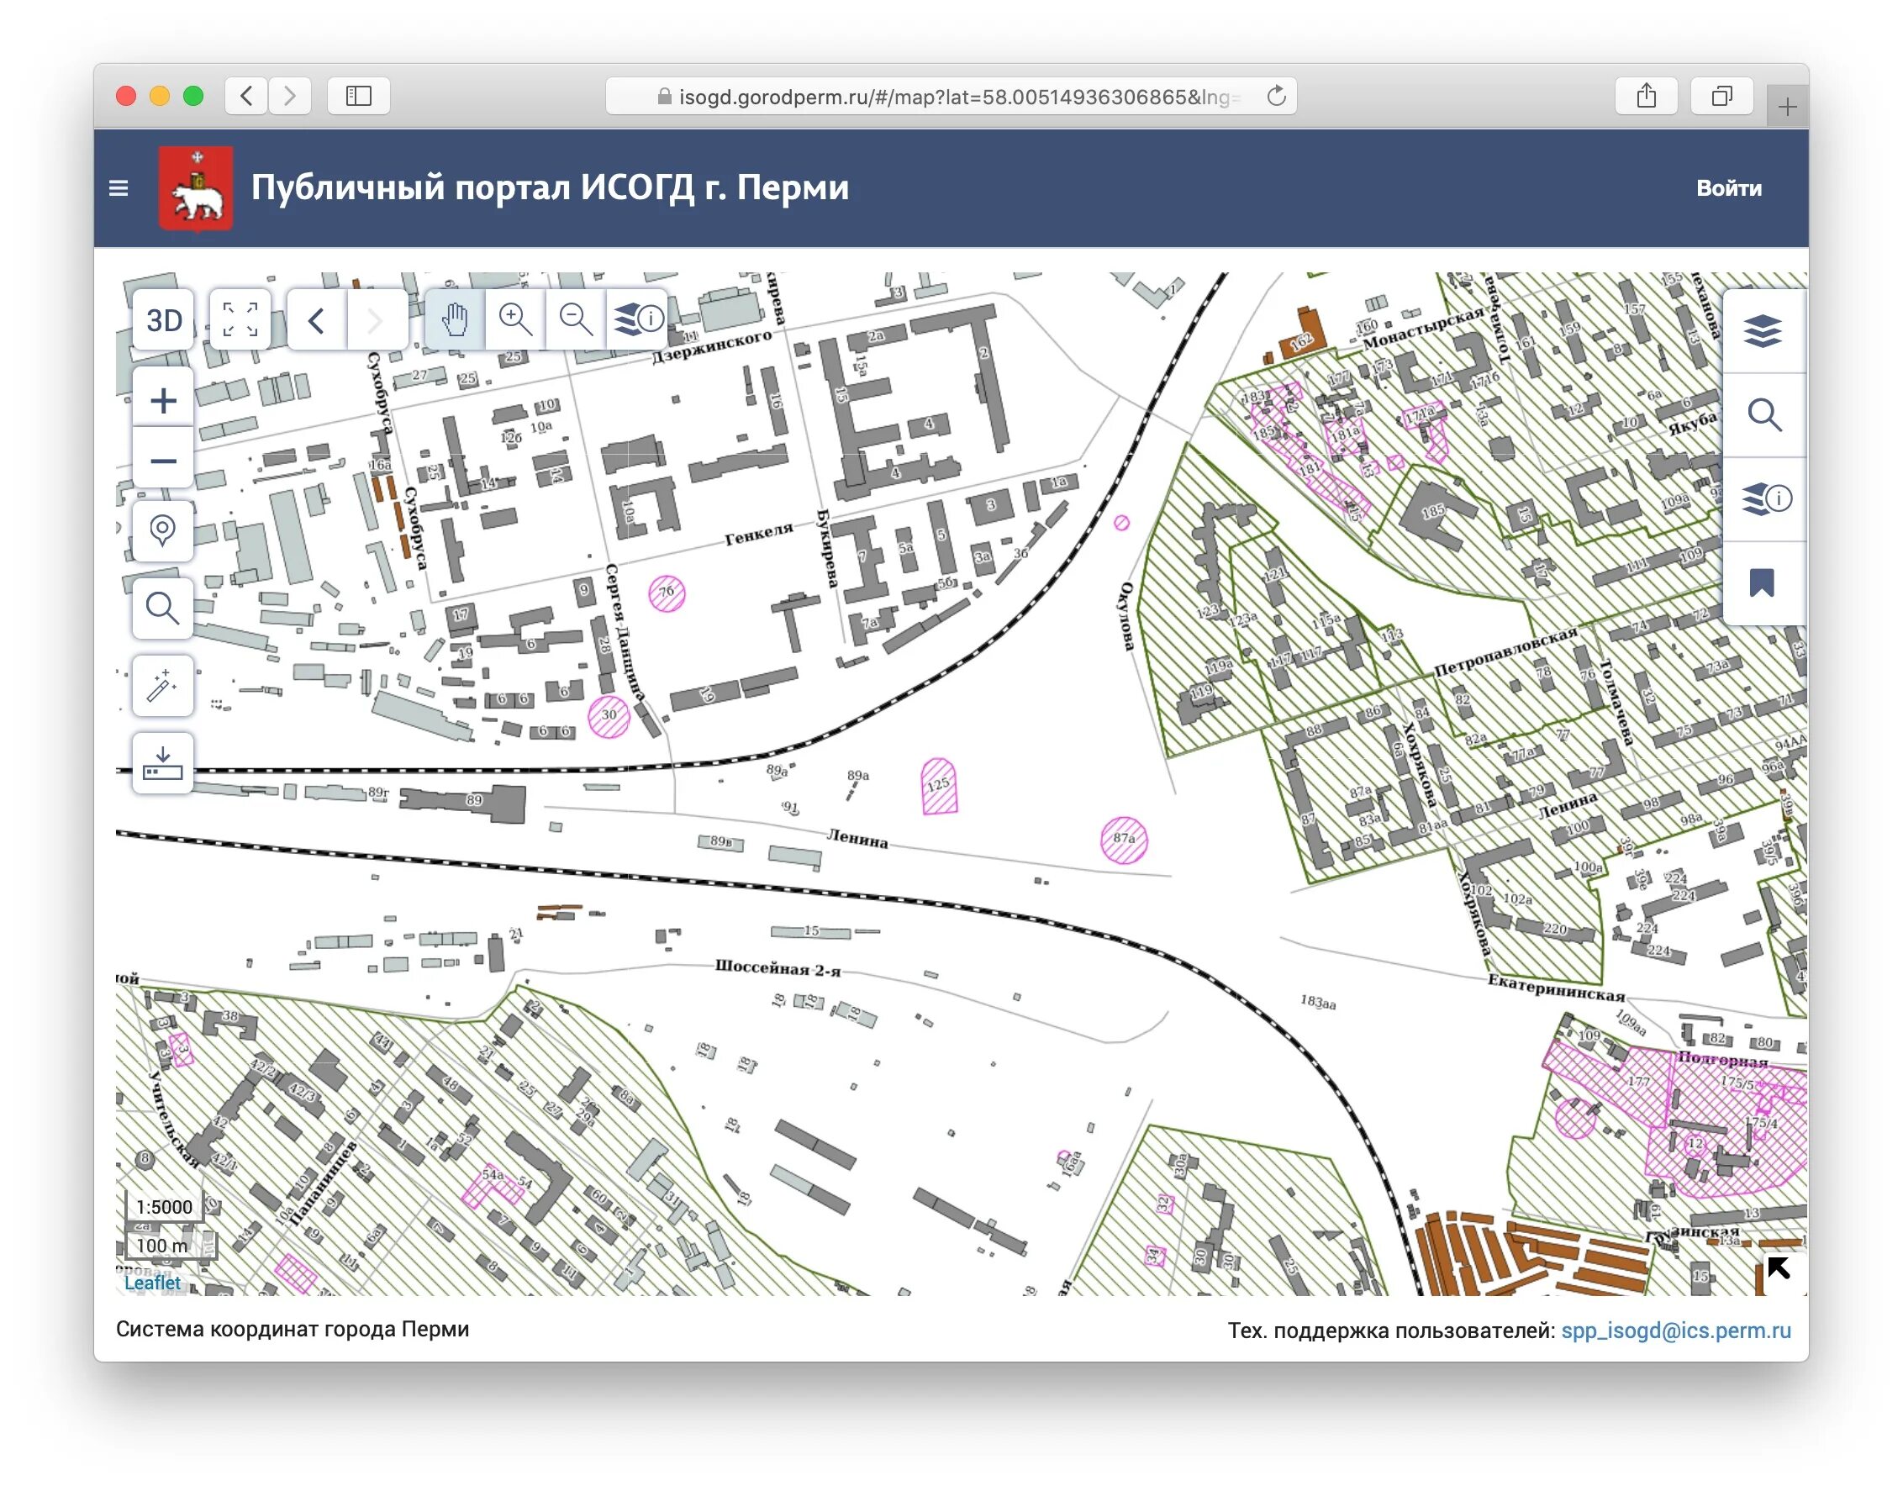
Task: Open the spp_isogd@ics.perm.ru support email link
Action: click(1675, 1330)
